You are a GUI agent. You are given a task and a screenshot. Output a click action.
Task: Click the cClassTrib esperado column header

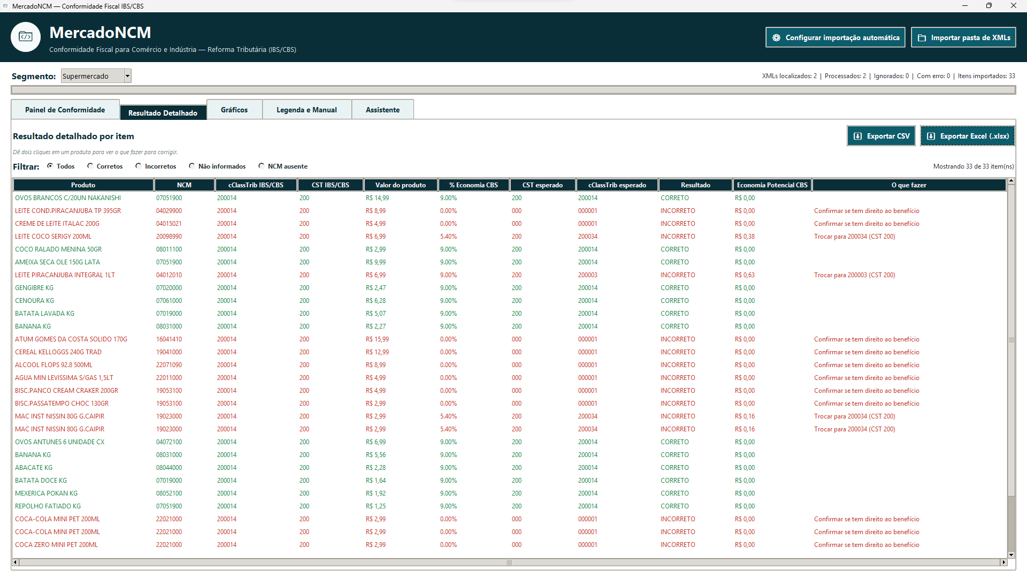[x=617, y=185]
